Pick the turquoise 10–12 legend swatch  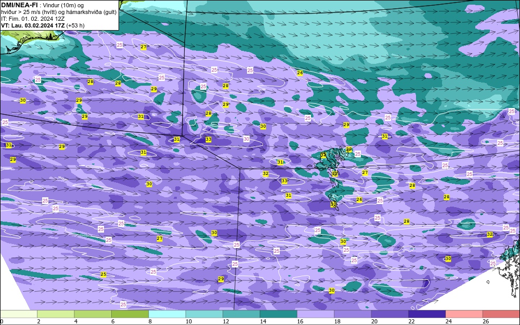click(x=204, y=314)
